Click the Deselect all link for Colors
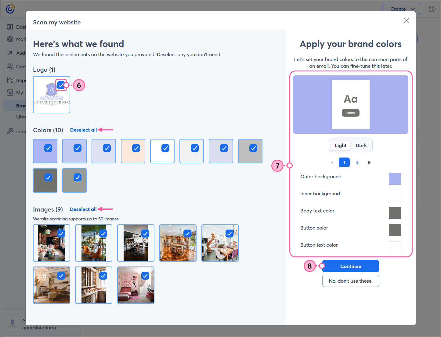Image resolution: width=441 pixels, height=337 pixels. pyautogui.click(x=83, y=130)
